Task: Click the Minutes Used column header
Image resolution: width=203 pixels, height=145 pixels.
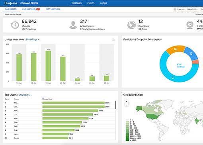Action: (x=47, y=99)
